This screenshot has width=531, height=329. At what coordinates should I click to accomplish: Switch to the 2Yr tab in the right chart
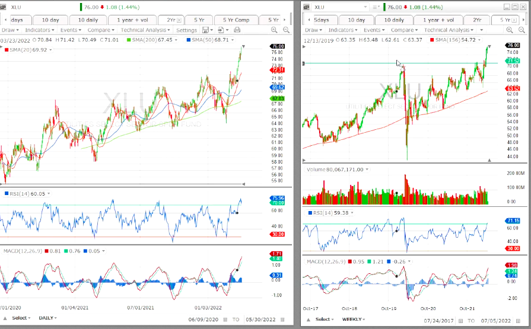click(477, 20)
